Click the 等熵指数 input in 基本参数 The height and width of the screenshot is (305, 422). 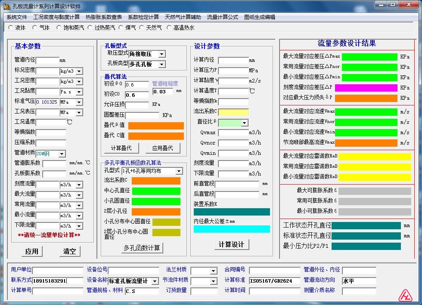click(x=51, y=132)
